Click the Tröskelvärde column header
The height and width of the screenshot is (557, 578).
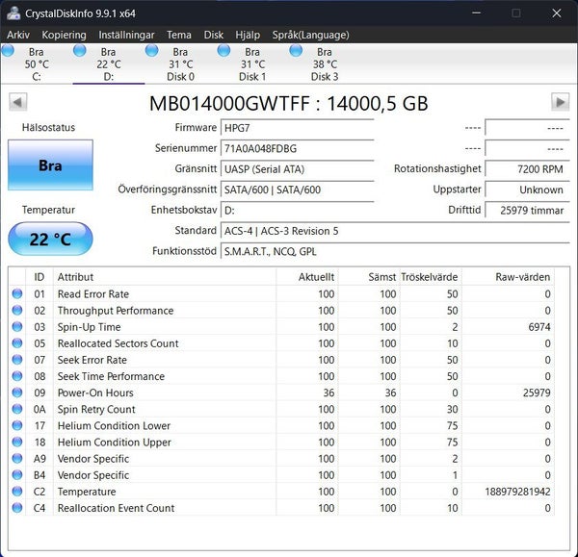point(431,277)
